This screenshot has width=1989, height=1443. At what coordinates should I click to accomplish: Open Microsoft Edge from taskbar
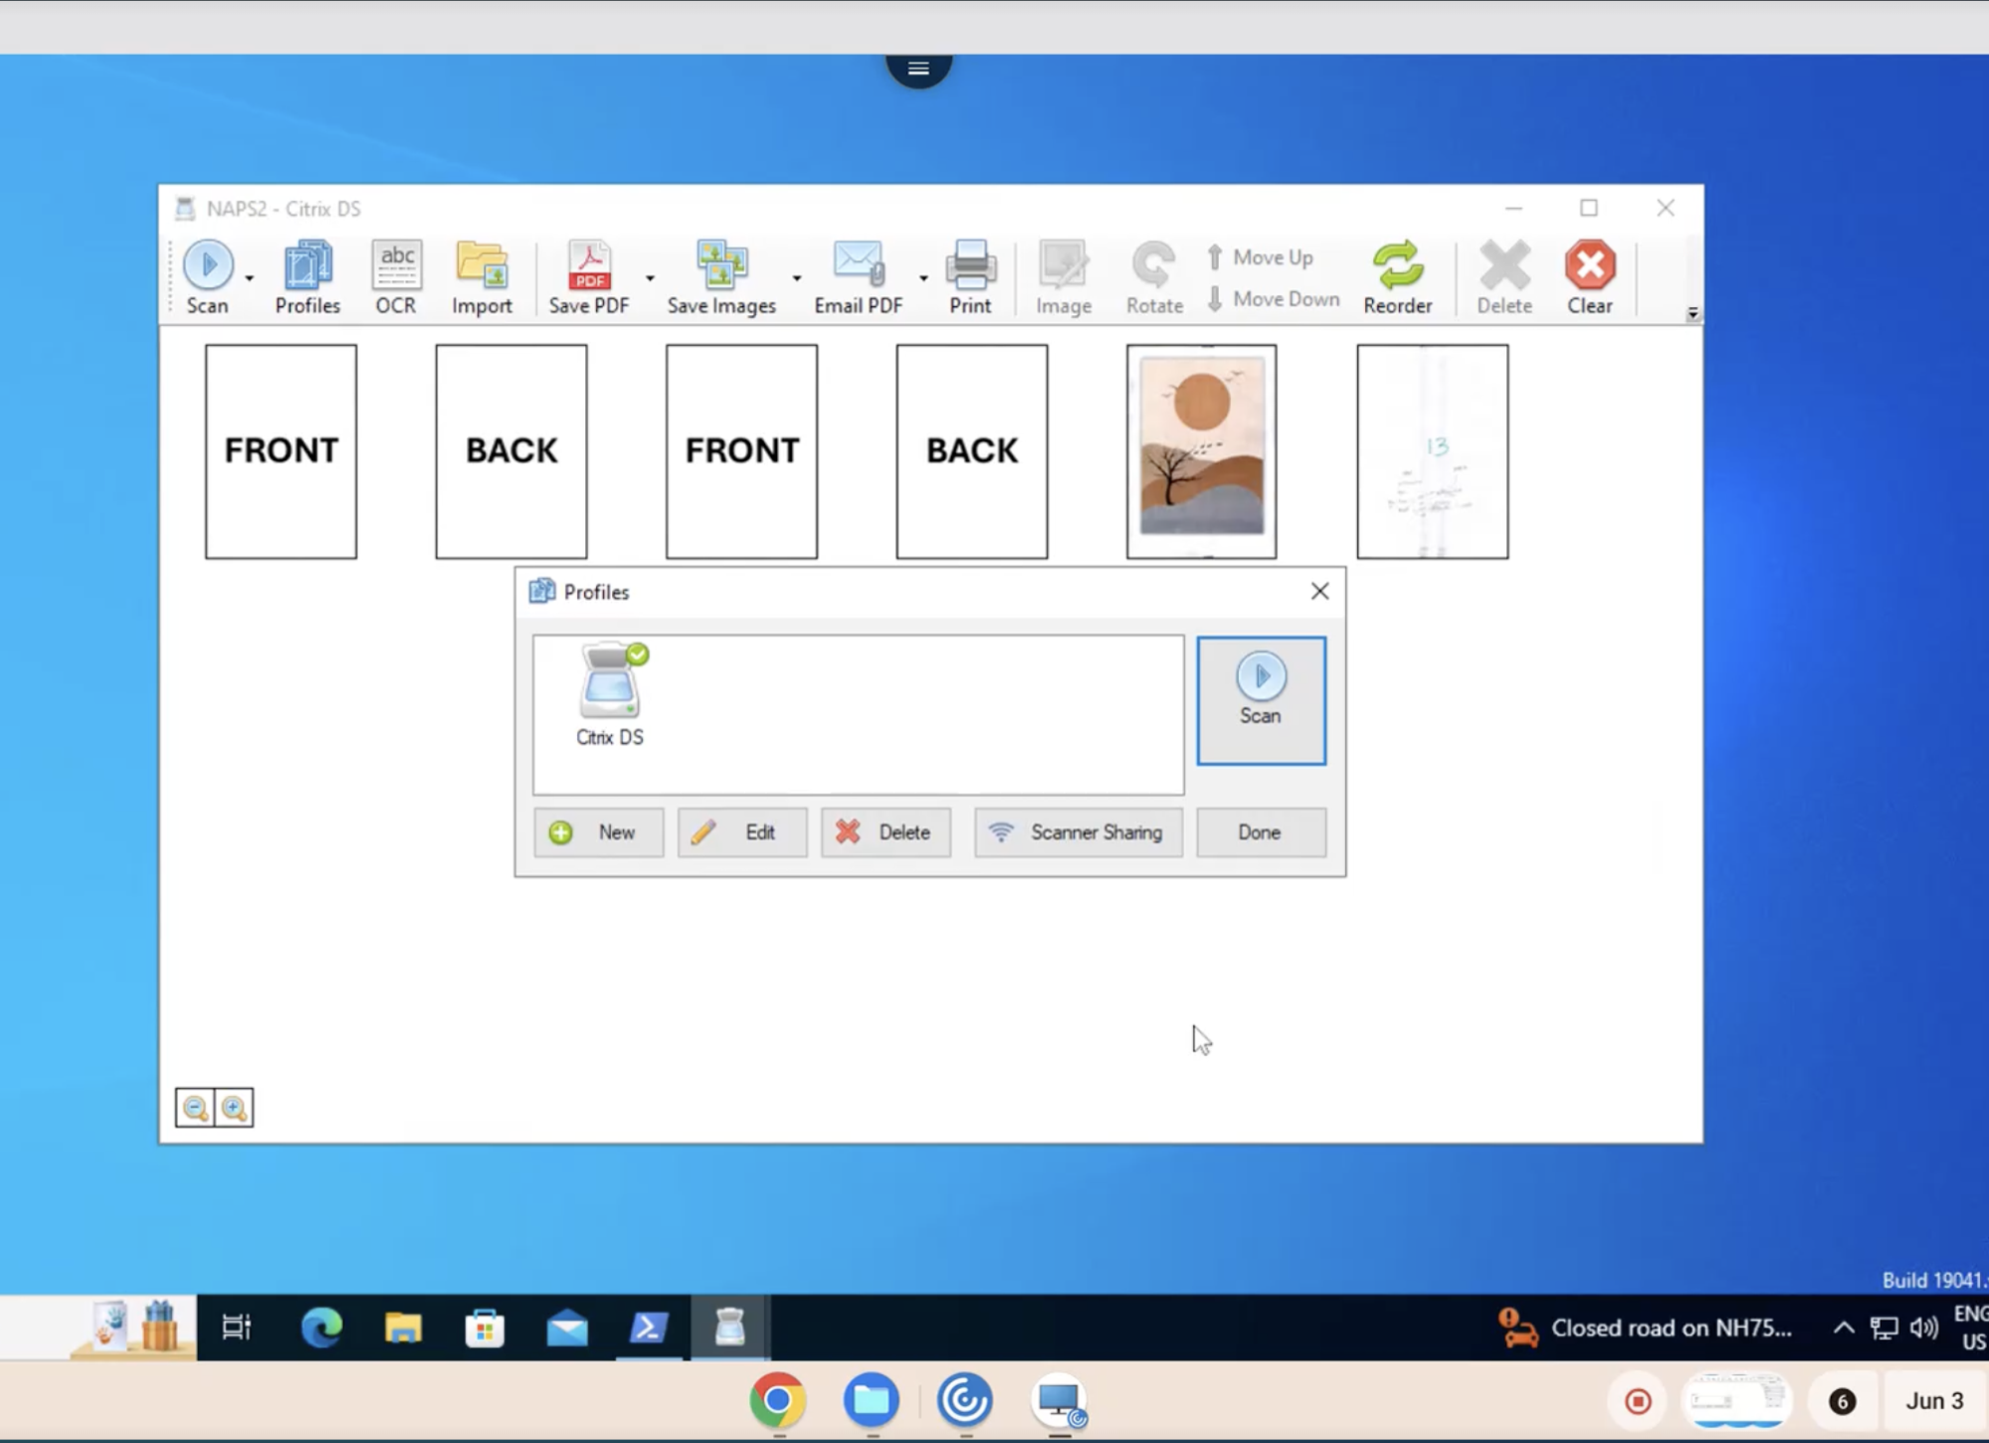321,1328
